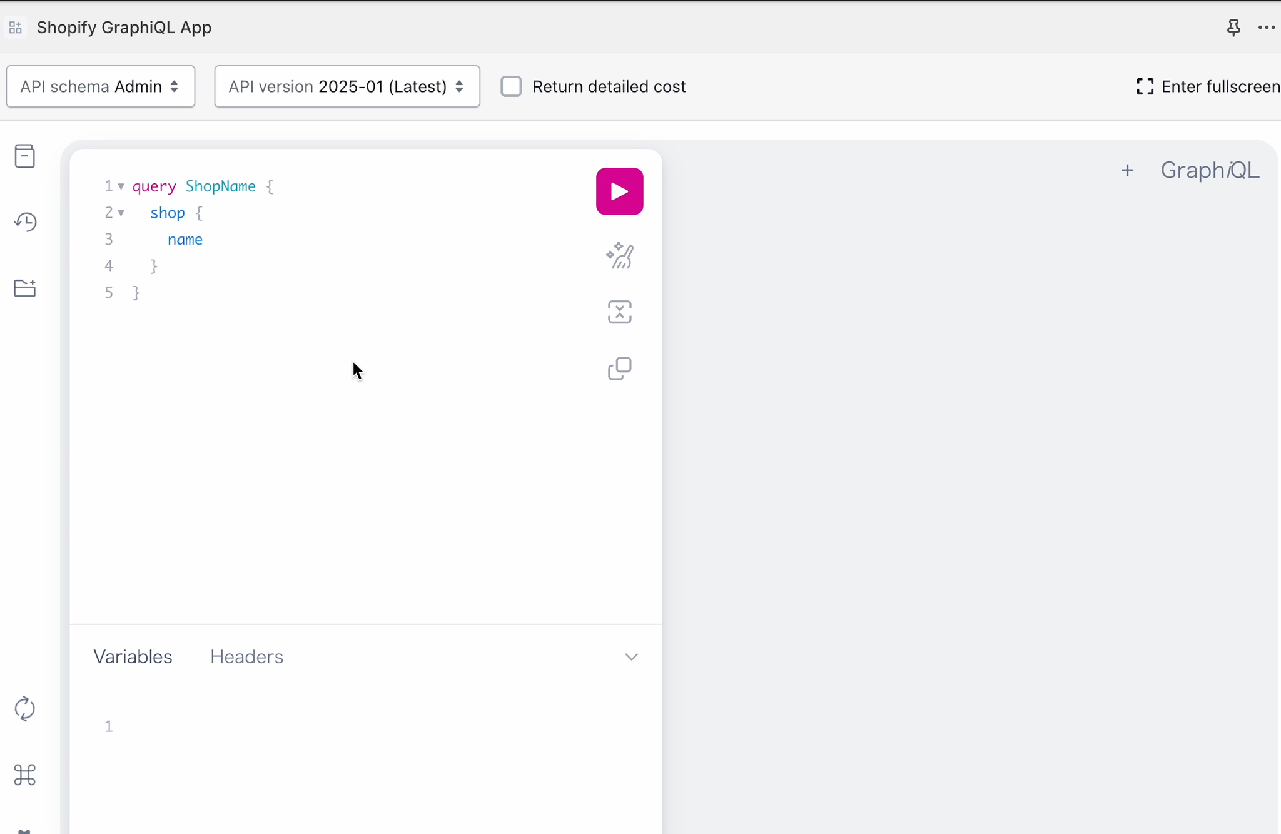Run the query with the play button
Viewport: 1281px width, 834px height.
(619, 191)
